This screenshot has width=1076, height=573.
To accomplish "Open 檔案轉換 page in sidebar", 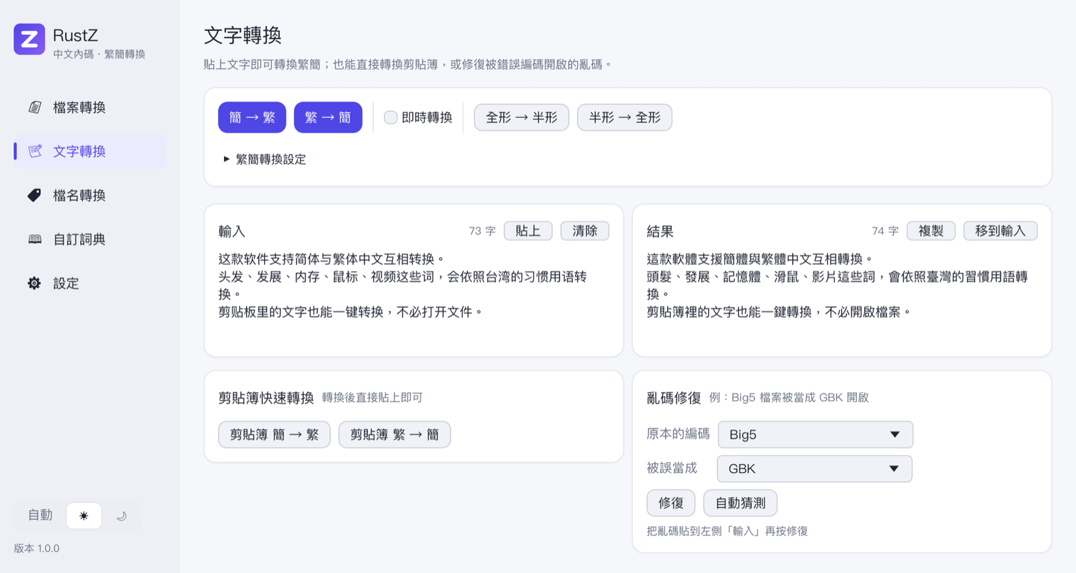I will point(89,108).
